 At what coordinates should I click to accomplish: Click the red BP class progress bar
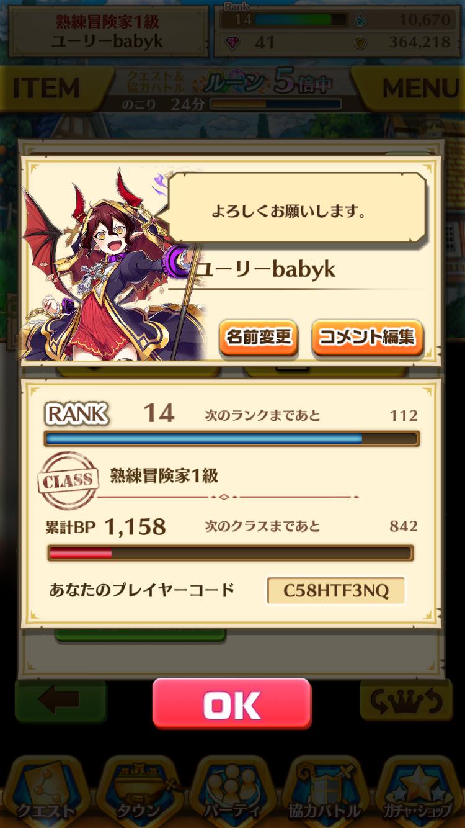231,552
